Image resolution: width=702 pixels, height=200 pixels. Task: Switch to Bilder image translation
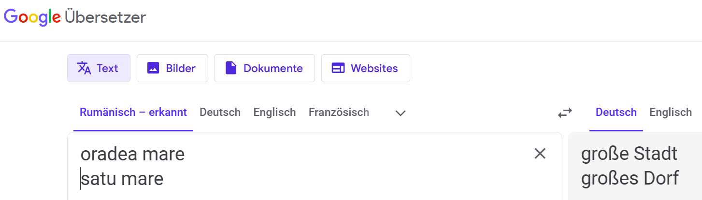click(x=172, y=68)
